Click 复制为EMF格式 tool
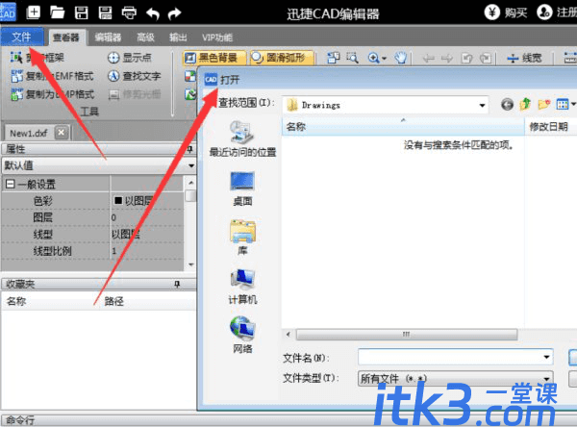Screen dimensions: 577x427 click(x=52, y=76)
